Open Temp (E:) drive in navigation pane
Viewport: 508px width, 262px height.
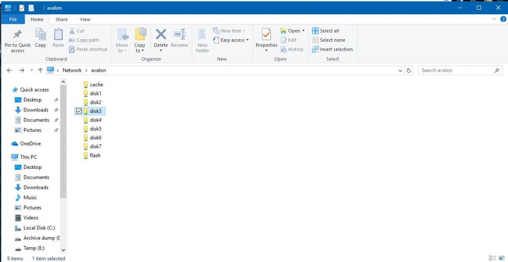(x=30, y=248)
